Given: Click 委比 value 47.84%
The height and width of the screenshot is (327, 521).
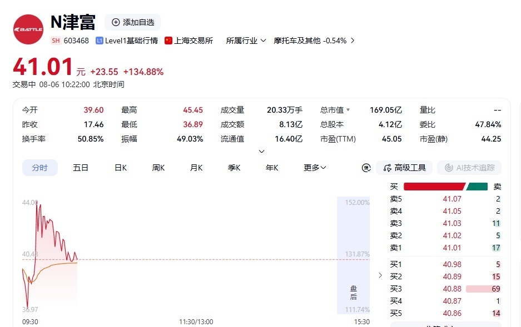Looking at the screenshot, I should click(488, 124).
